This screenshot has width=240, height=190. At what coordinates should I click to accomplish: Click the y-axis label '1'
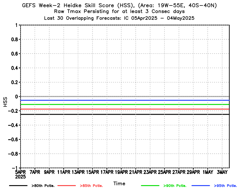coord(17,25)
